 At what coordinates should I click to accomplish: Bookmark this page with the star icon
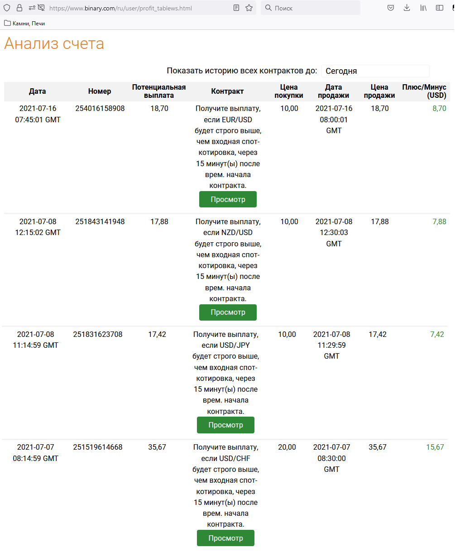[x=249, y=8]
